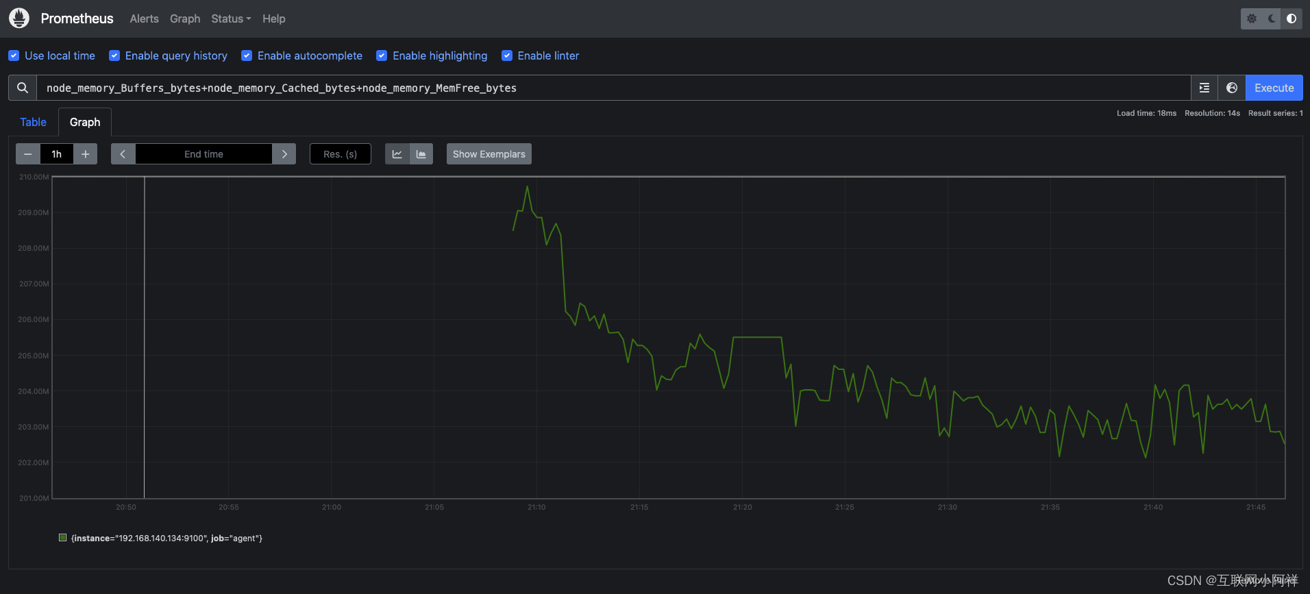Toggle Enable query history checkbox
The height and width of the screenshot is (594, 1310).
pos(114,55)
